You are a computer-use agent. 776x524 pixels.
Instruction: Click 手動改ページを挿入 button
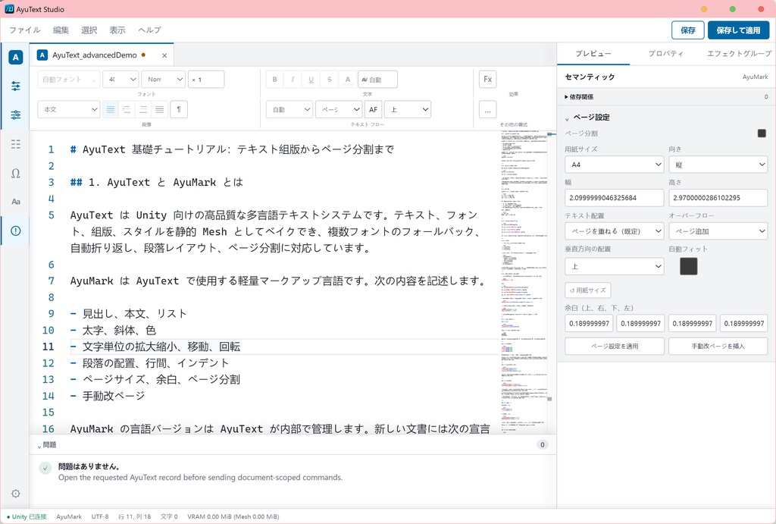718,347
